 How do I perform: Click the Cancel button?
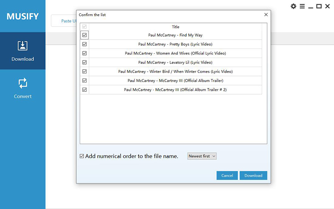pos(227,175)
